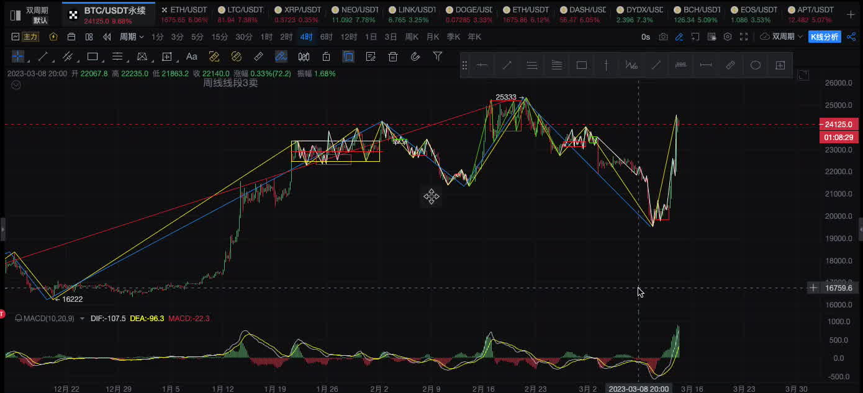Open the MACD(10,20,9) indicator dropdown arrow
The height and width of the screenshot is (393, 863).
(82, 319)
